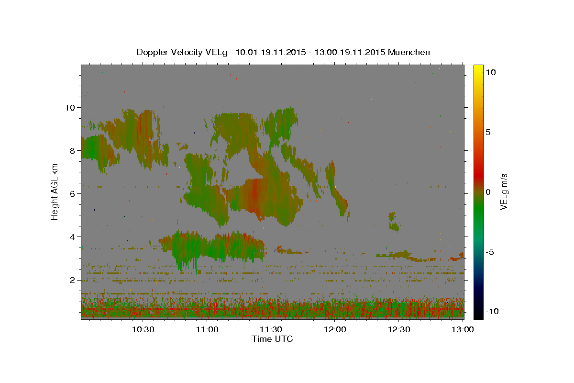
Task: Select the Time UTC axis title
Action: [x=272, y=339]
